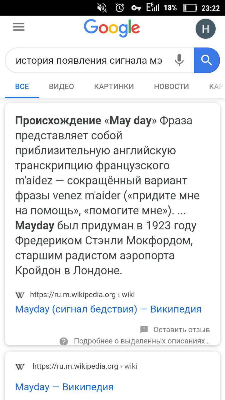The height and width of the screenshot is (400, 225).
Task: Open the Mayday — Википедия result
Action: coord(64,387)
